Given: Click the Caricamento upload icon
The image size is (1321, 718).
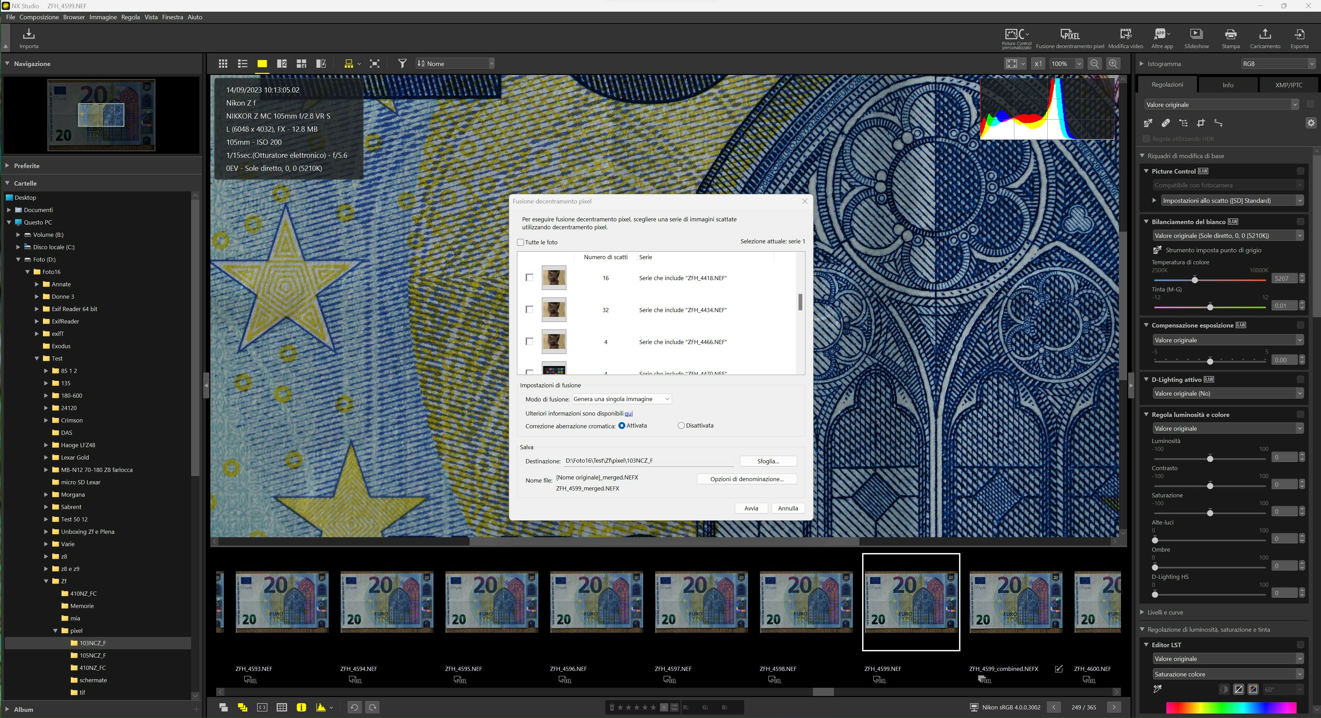Looking at the screenshot, I should (x=1265, y=34).
